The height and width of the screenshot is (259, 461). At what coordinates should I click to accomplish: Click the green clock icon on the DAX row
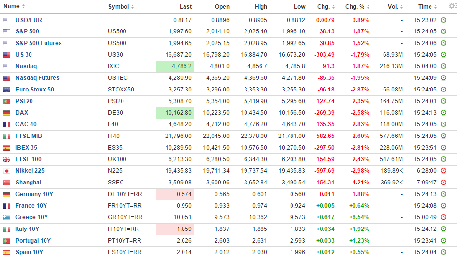(x=443, y=113)
